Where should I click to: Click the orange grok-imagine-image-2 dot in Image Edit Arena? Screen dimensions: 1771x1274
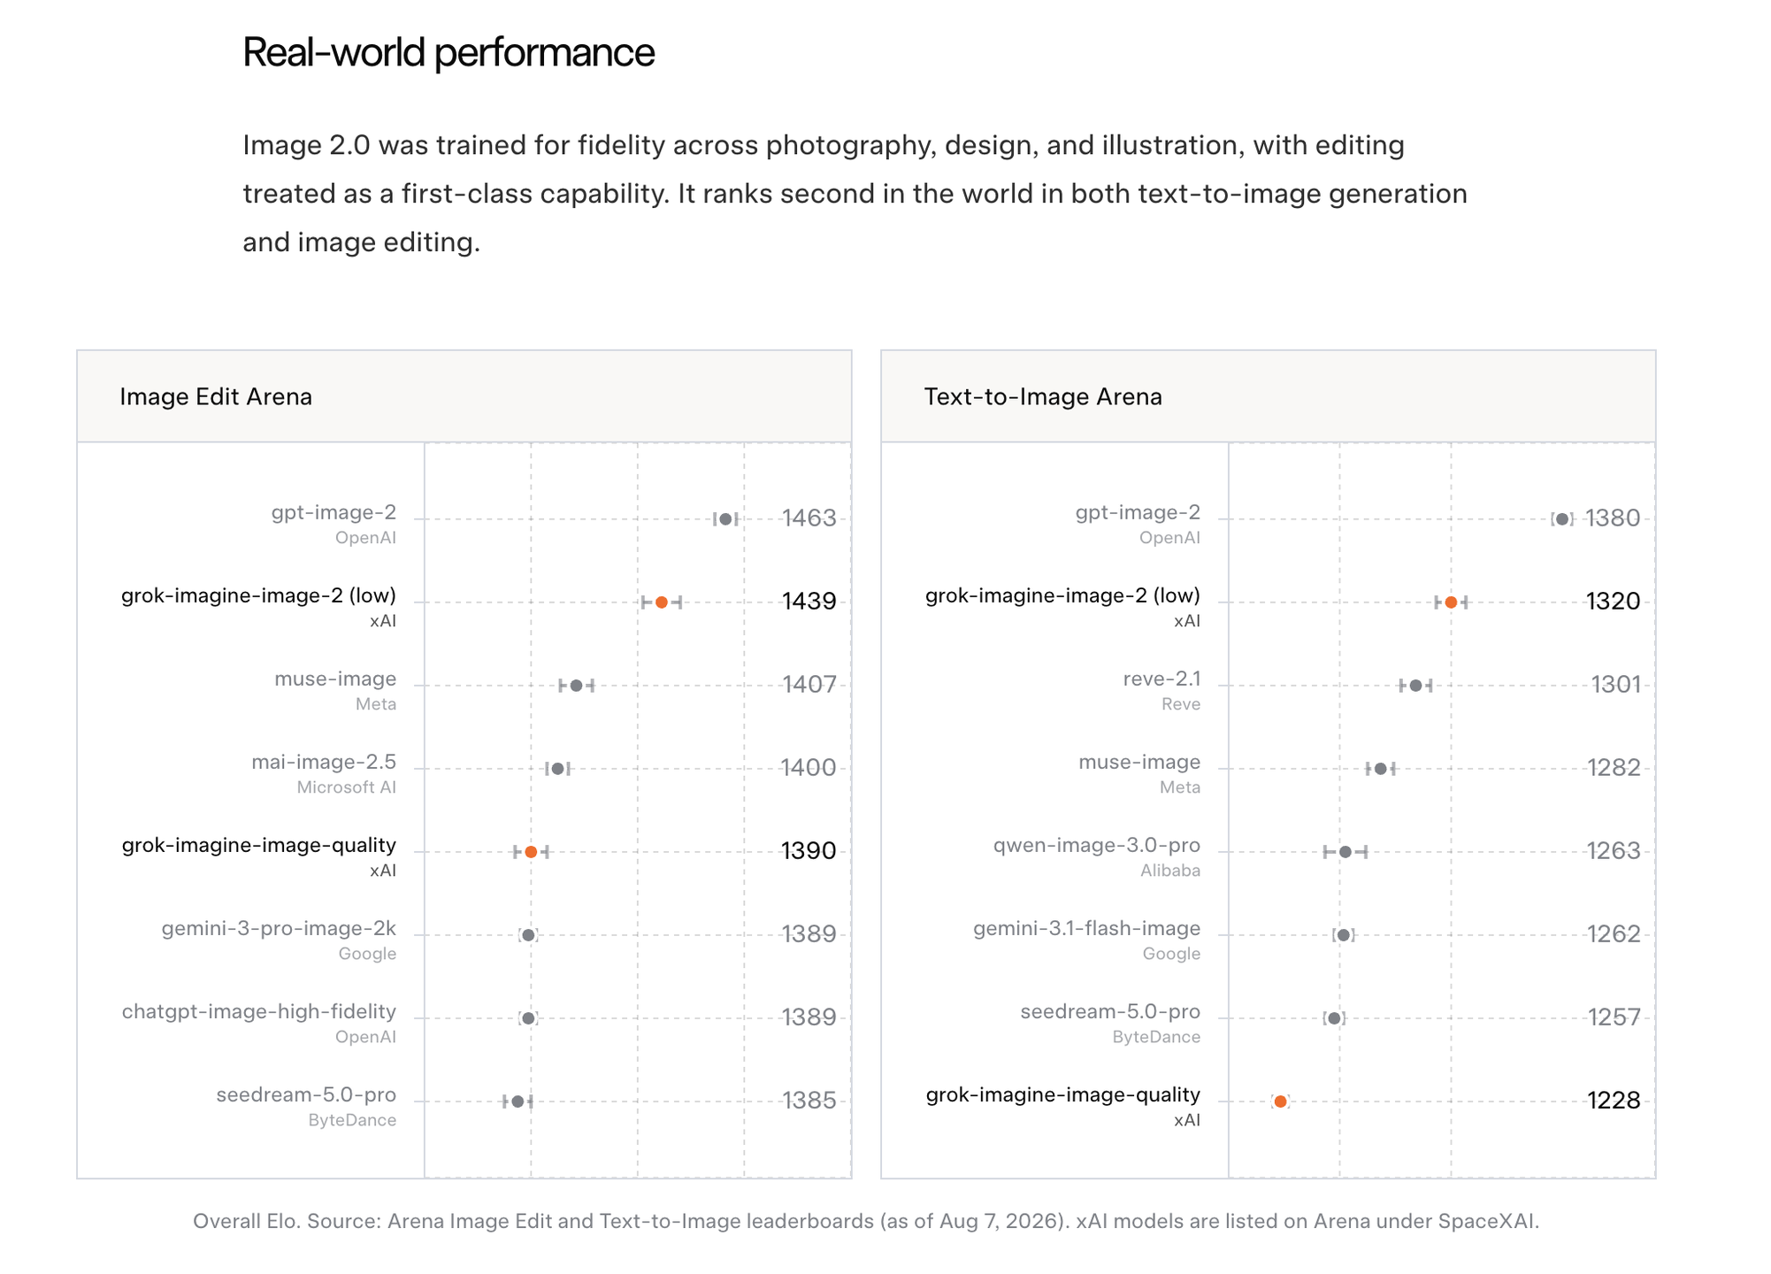point(662,602)
